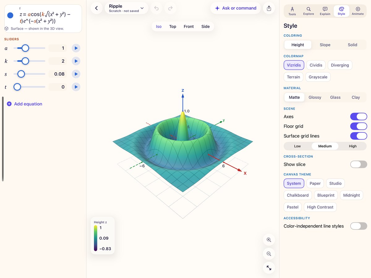Open the share export button
This screenshot has height=278, width=371.
click(x=269, y=8)
